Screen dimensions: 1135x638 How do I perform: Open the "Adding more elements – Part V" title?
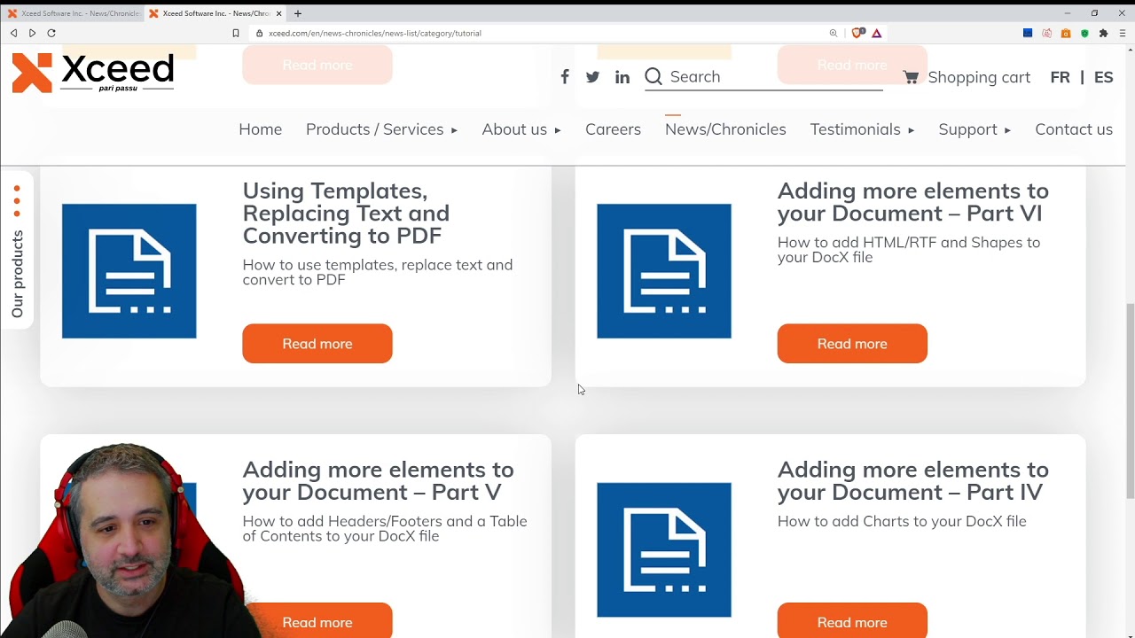(x=378, y=480)
